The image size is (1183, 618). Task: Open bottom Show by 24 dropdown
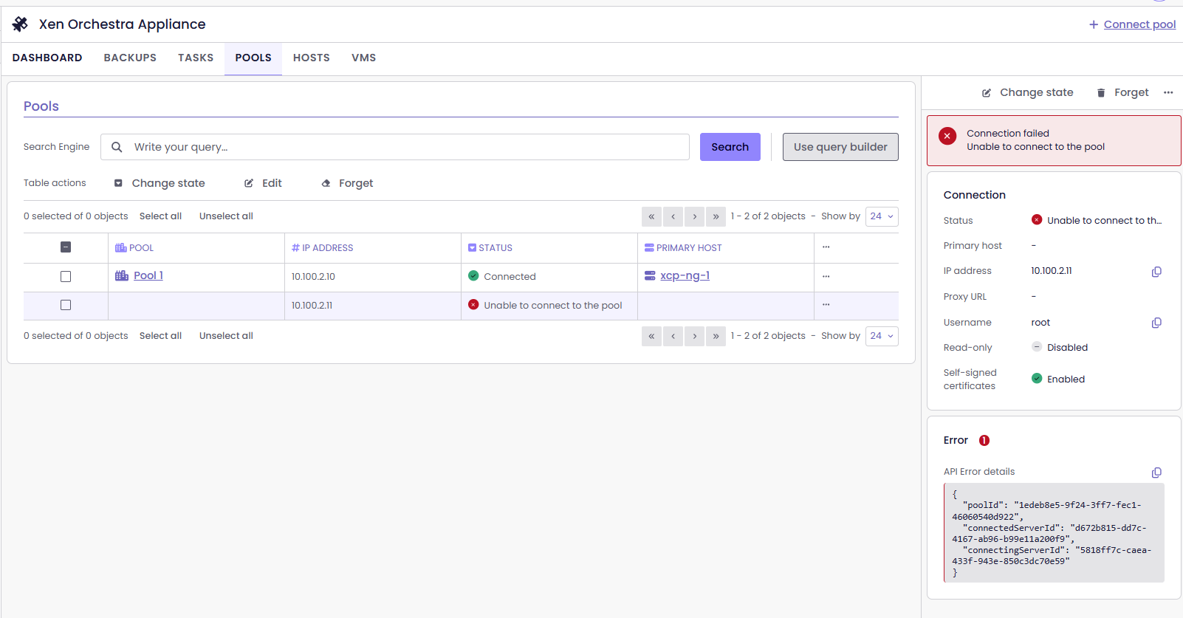tap(882, 336)
